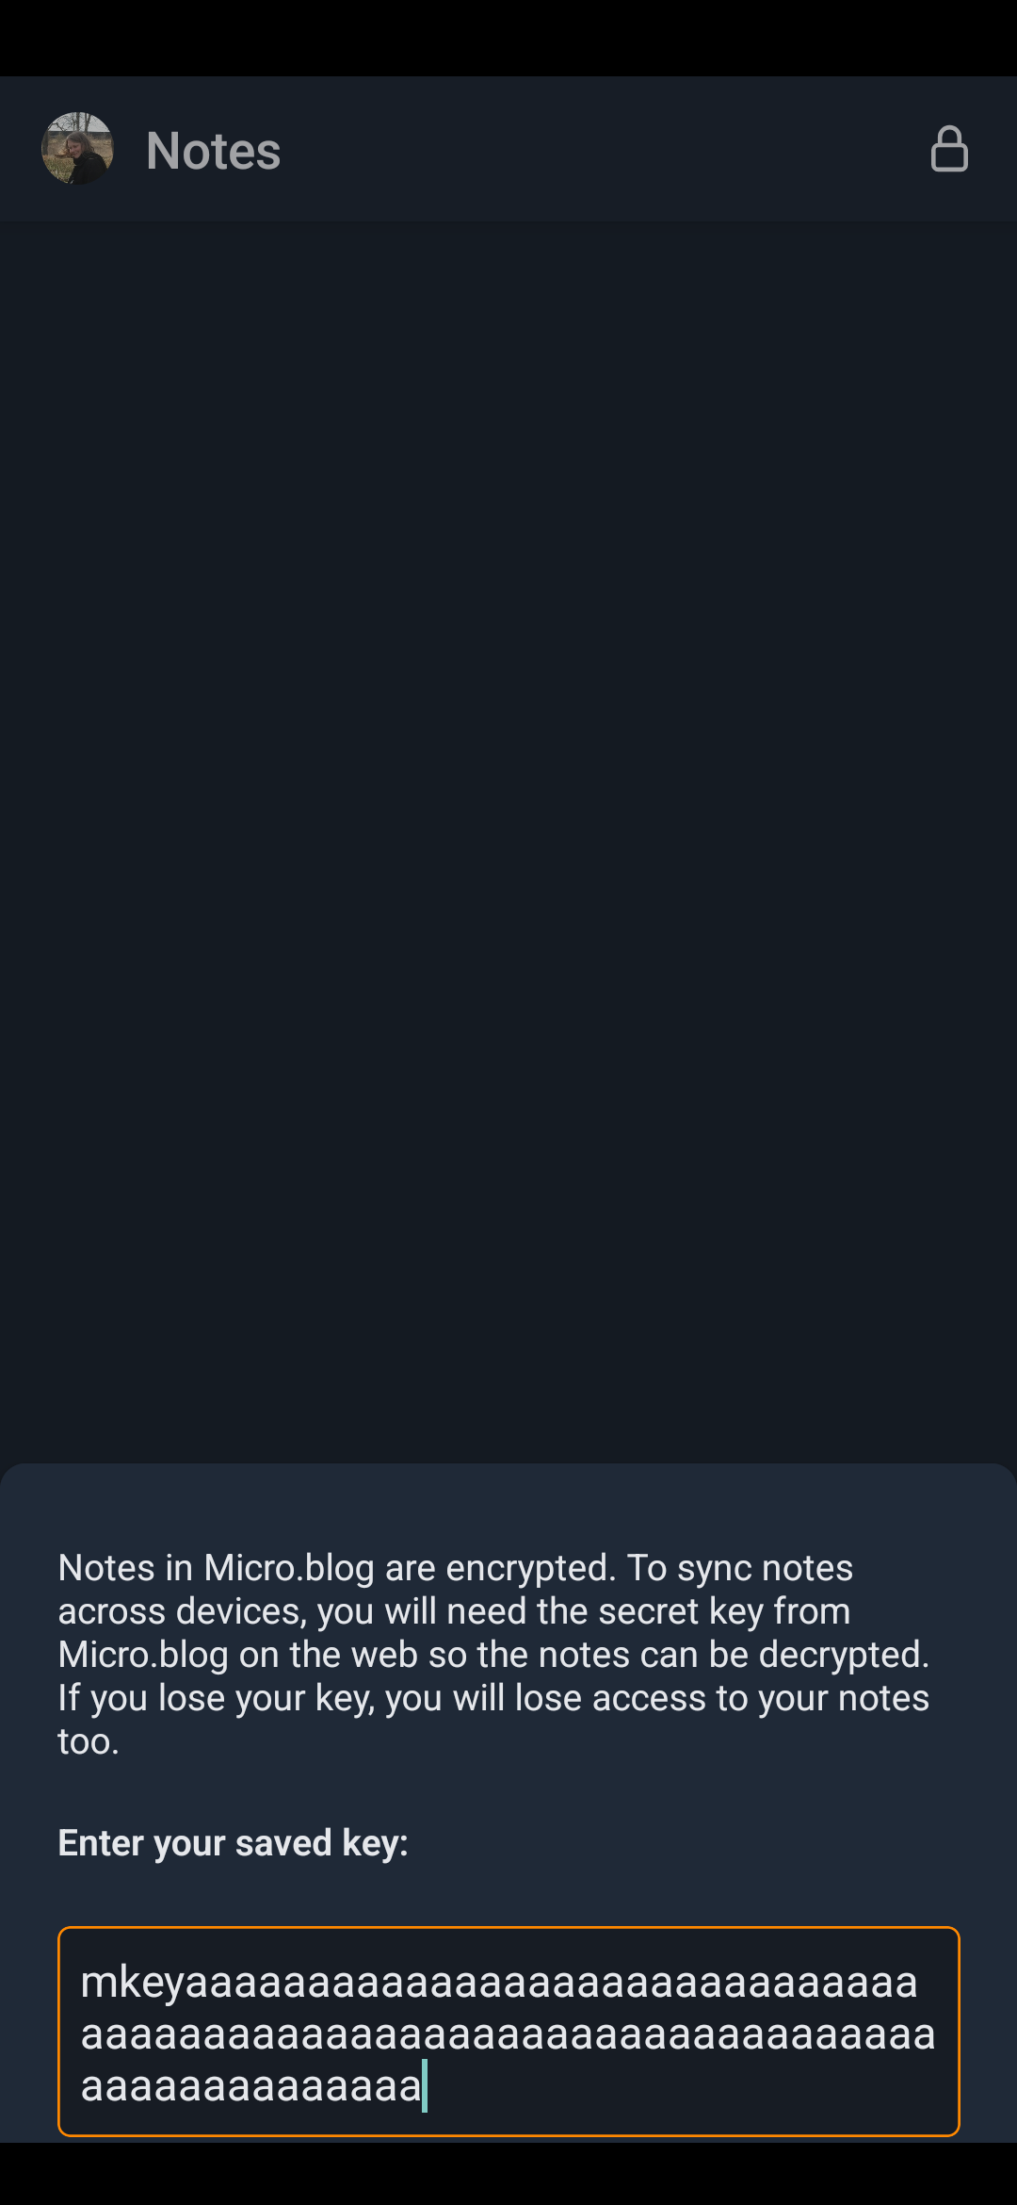Click "Micro.blog on the web" text
The image size is (1017, 2205).
pos(238,1655)
